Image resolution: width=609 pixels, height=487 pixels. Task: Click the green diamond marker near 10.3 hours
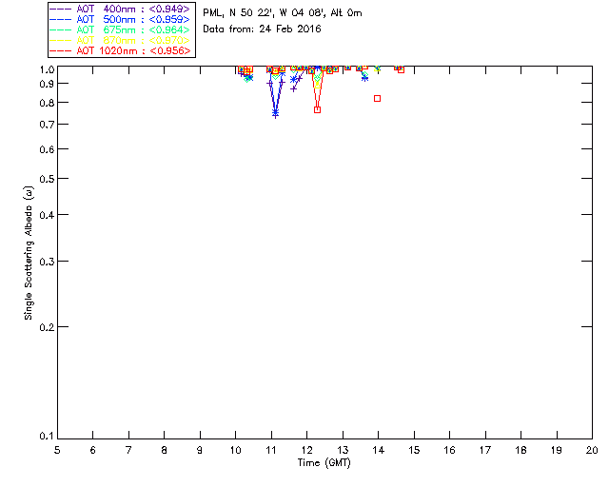pos(247,79)
